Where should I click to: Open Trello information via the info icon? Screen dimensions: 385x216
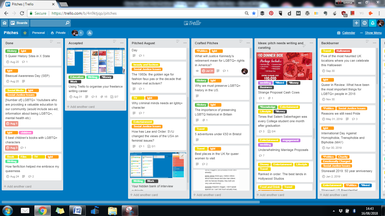365,23
